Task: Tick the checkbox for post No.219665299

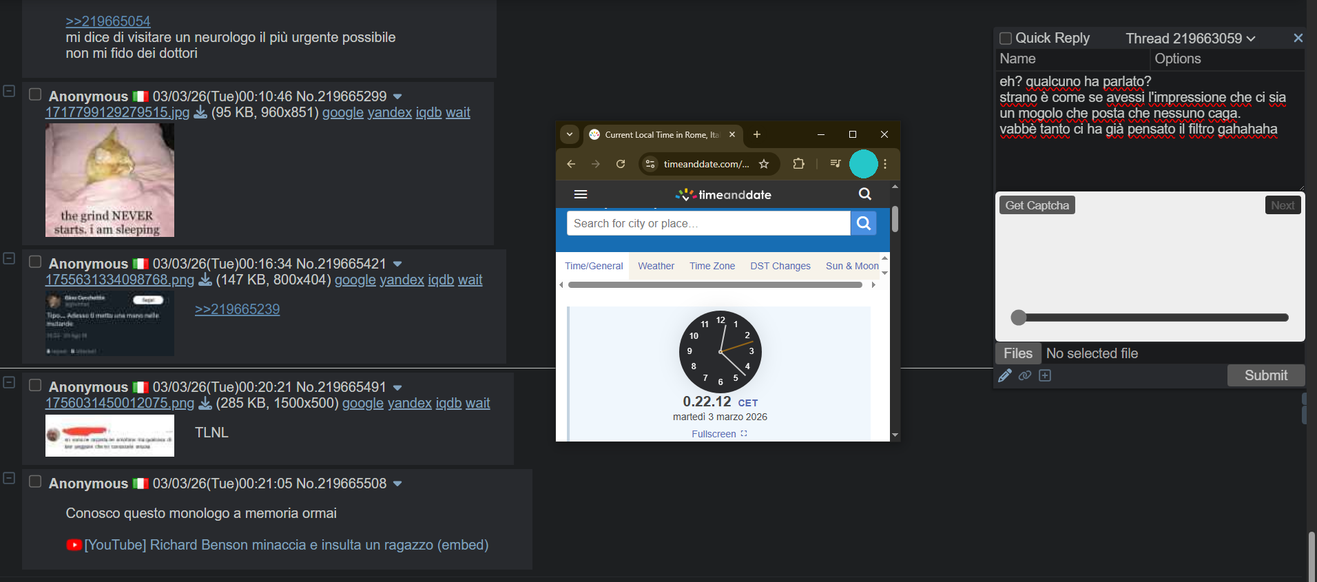Action: [35, 95]
